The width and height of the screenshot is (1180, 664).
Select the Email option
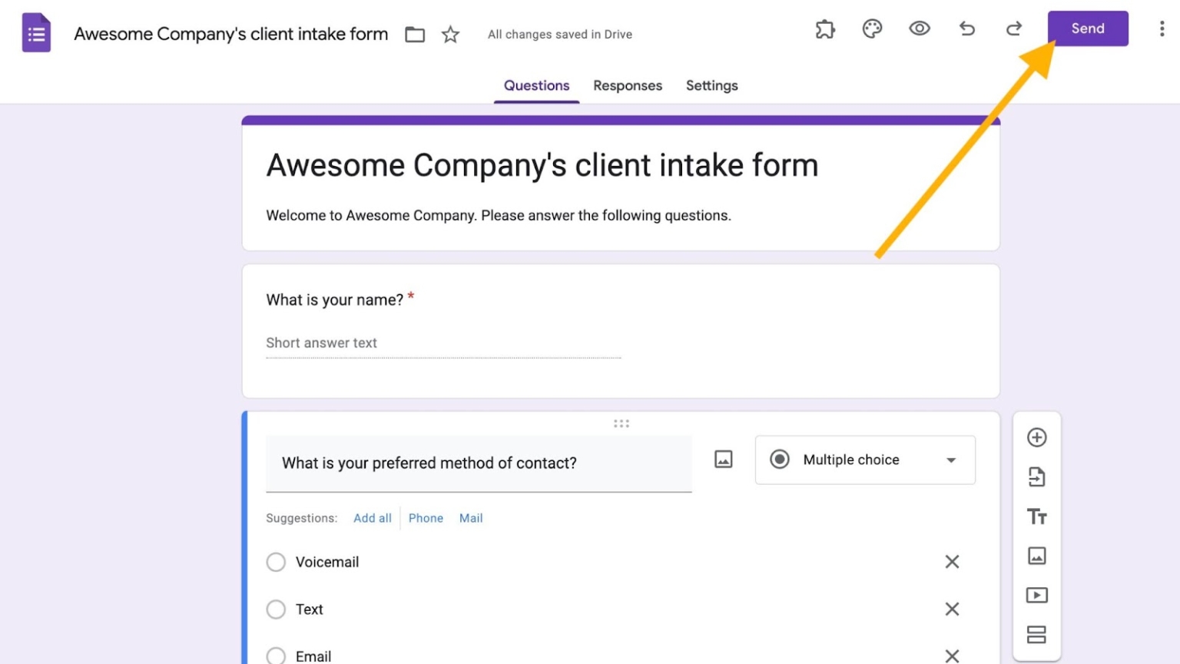click(x=276, y=656)
